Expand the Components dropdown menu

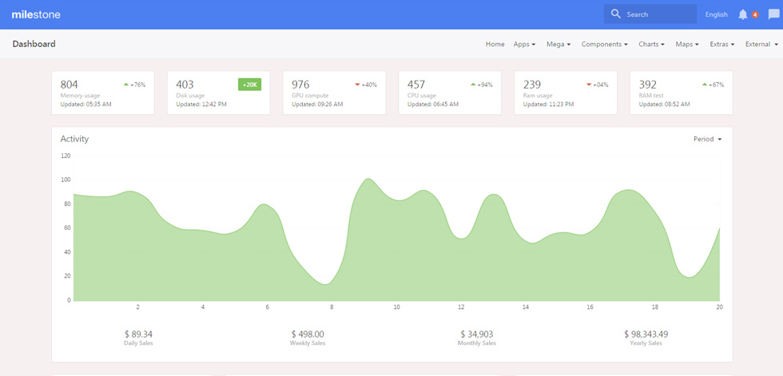point(605,44)
